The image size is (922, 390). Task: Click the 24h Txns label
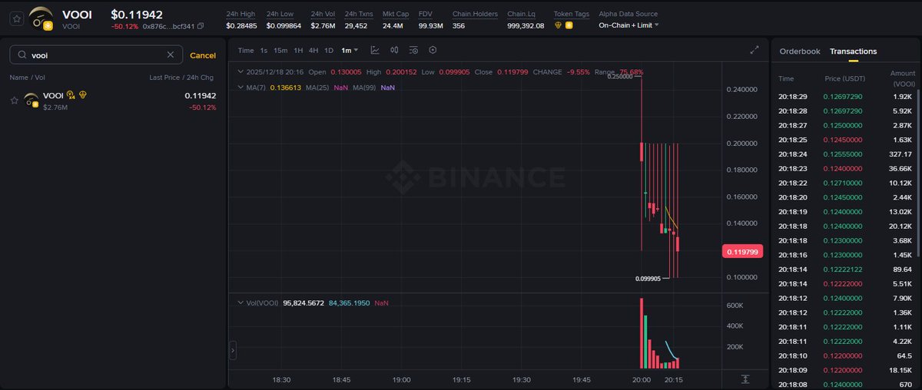(359, 14)
